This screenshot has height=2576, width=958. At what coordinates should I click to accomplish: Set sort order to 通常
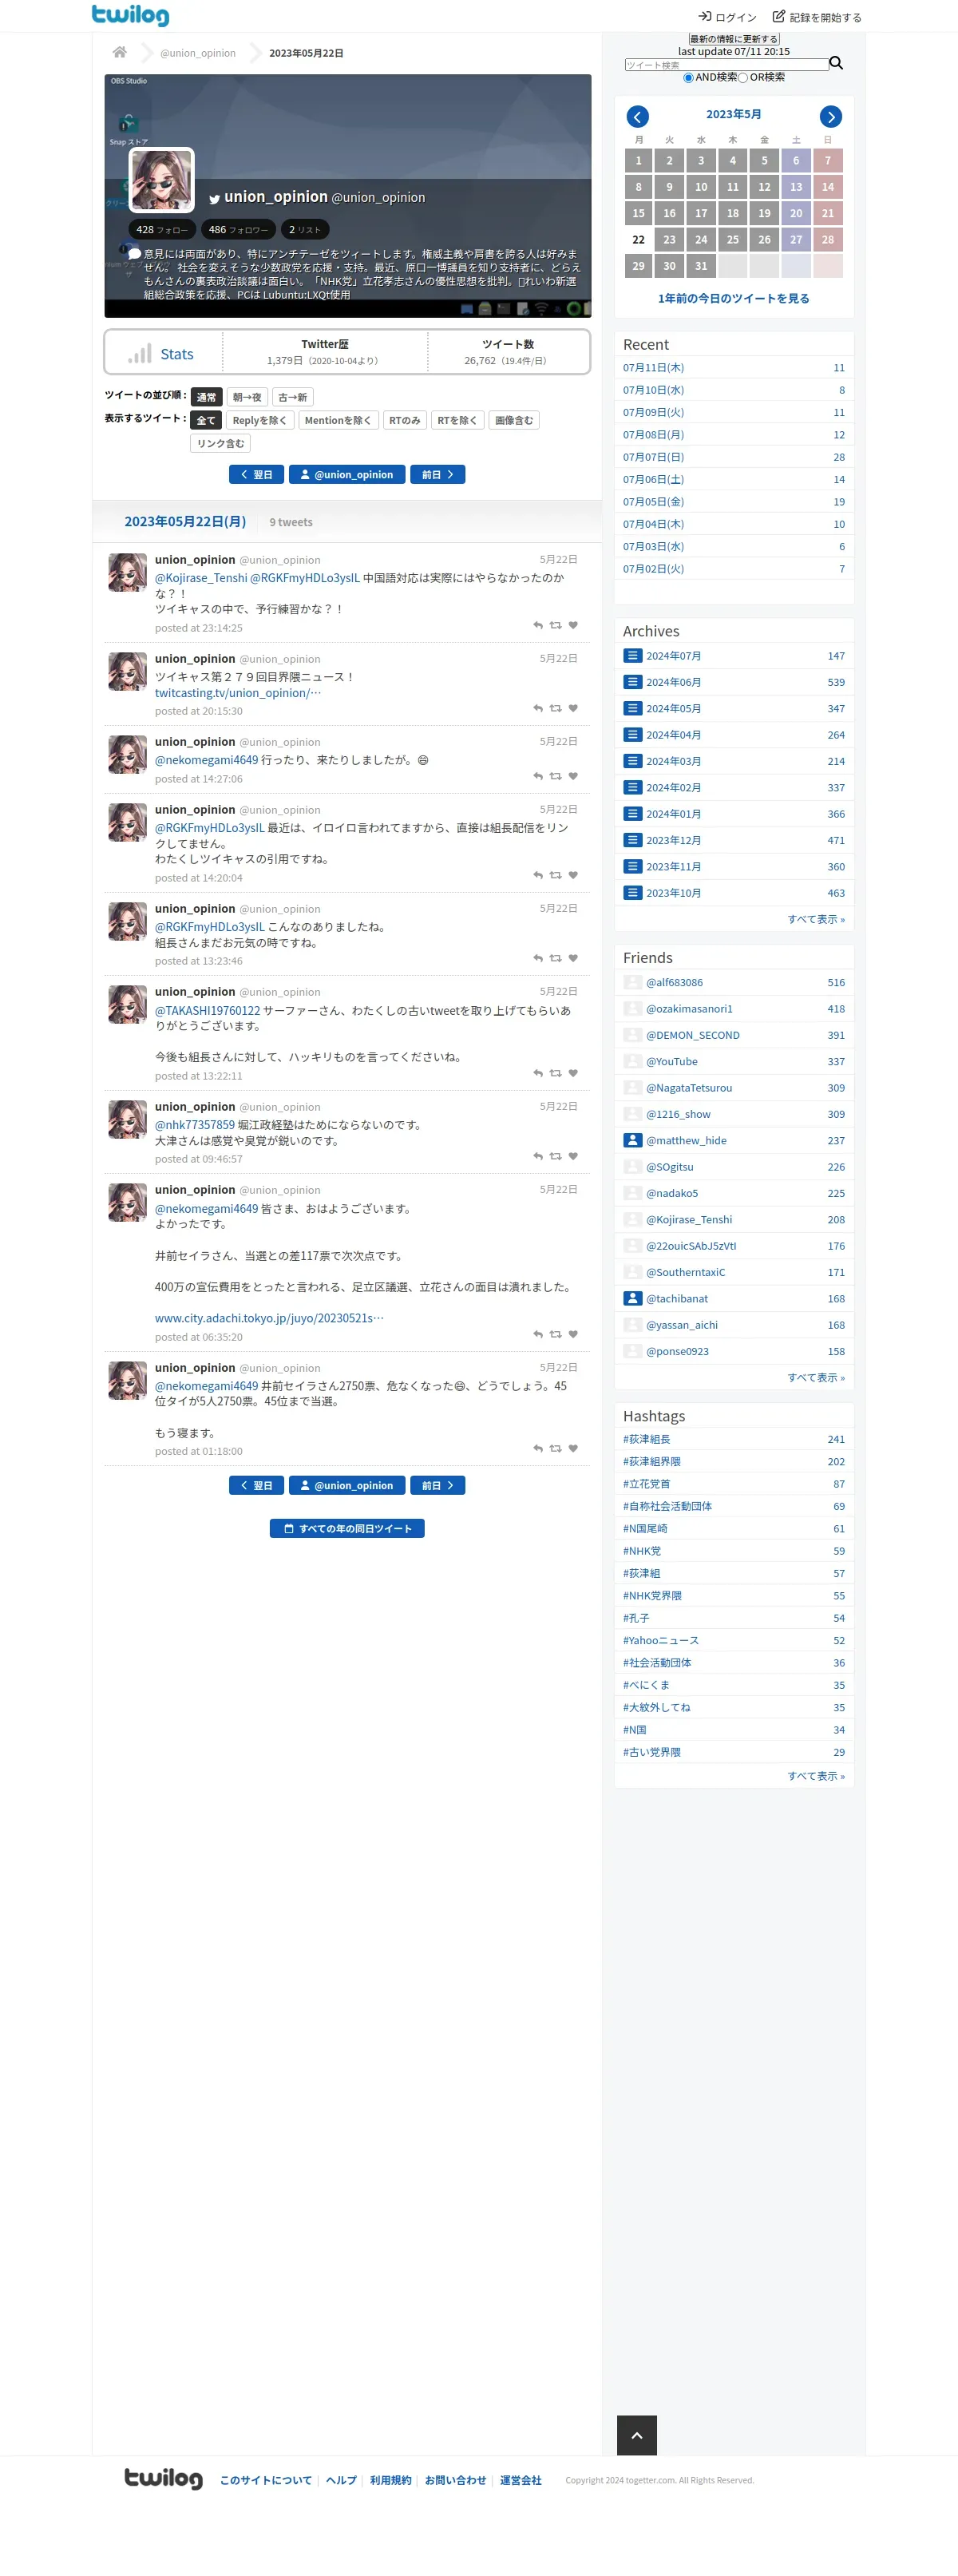[x=206, y=397]
